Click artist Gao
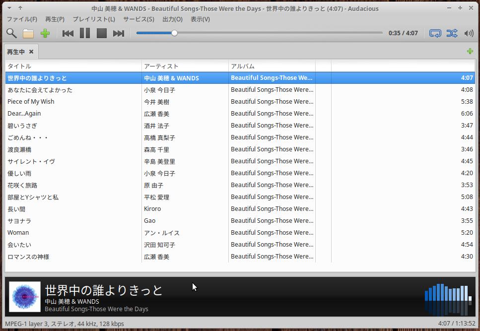This screenshot has height=331, width=480. tap(150, 220)
